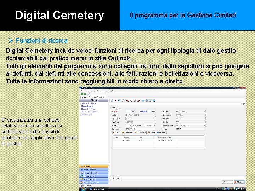Go to last record double arrow

pyautogui.click(x=138, y=101)
